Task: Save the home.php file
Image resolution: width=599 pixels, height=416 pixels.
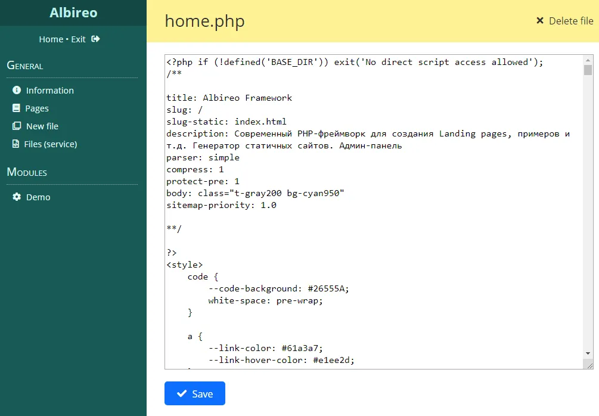Action: click(195, 393)
